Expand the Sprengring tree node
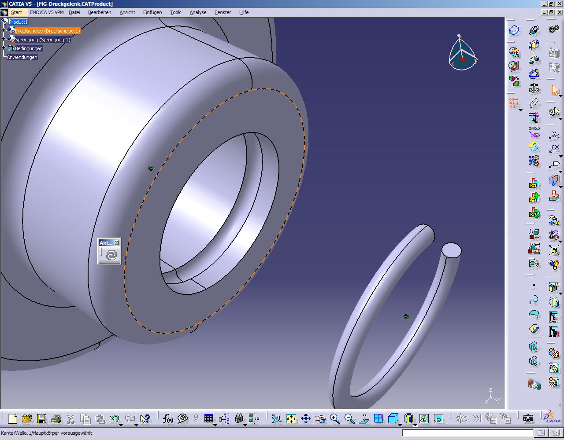Image resolution: width=564 pixels, height=440 pixels. (x=4, y=39)
